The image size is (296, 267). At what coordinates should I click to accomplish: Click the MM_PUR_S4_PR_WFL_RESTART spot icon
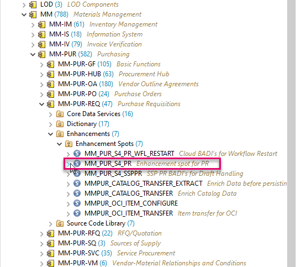(x=77, y=153)
